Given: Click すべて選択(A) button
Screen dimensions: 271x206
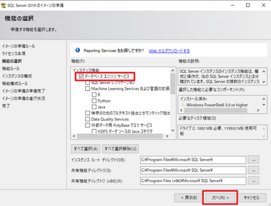Looking at the screenshot, I should [x=86, y=149].
